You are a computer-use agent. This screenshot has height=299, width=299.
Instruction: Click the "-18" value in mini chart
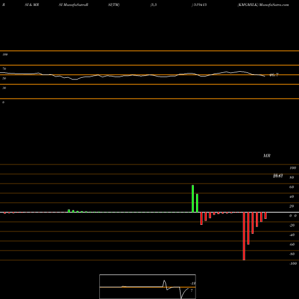pos(193,283)
